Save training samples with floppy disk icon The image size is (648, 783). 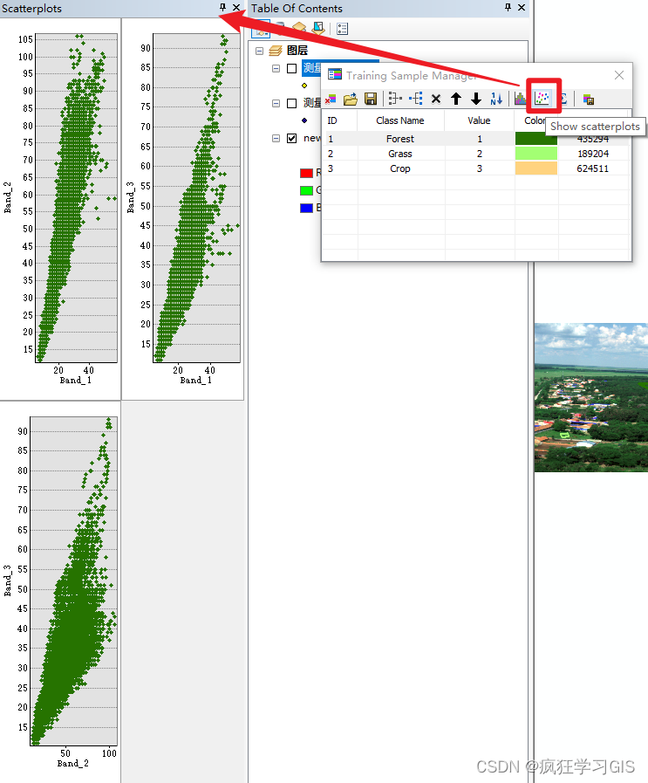coord(371,99)
